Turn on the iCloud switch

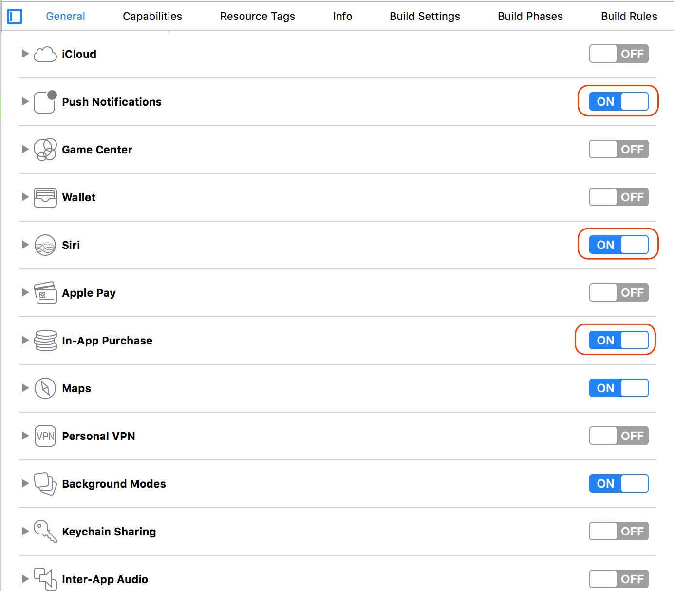[x=619, y=54]
